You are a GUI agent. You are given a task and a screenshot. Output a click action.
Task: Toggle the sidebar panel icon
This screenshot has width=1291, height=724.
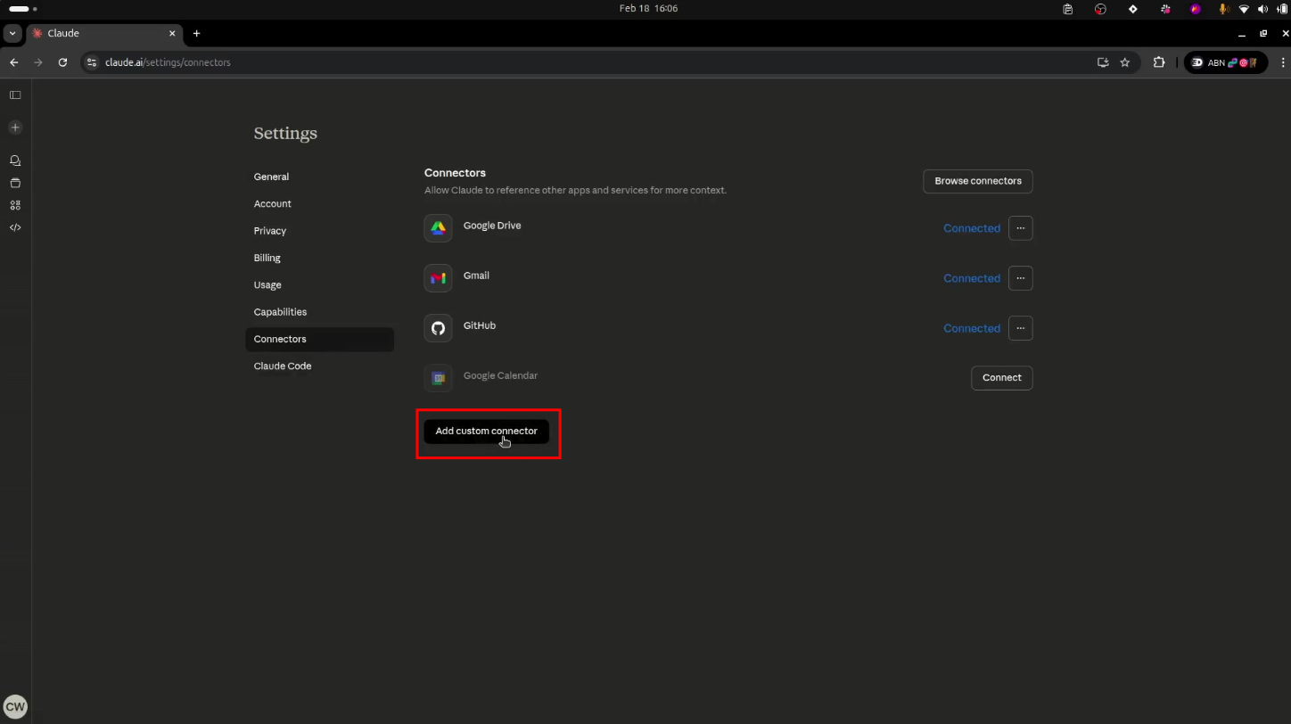click(14, 95)
